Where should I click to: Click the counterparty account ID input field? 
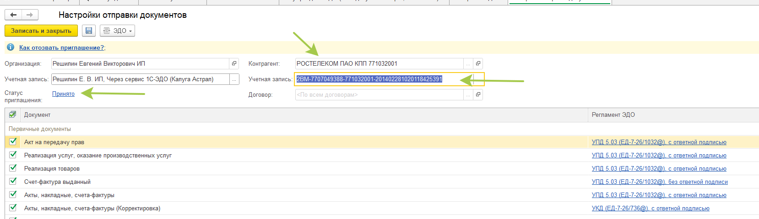point(380,79)
